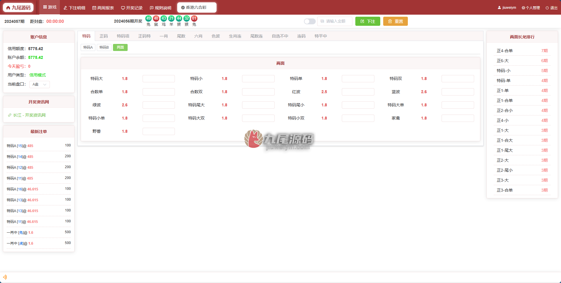Open 个人管理 settings gear
This screenshot has height=283, width=561.
click(x=523, y=8)
